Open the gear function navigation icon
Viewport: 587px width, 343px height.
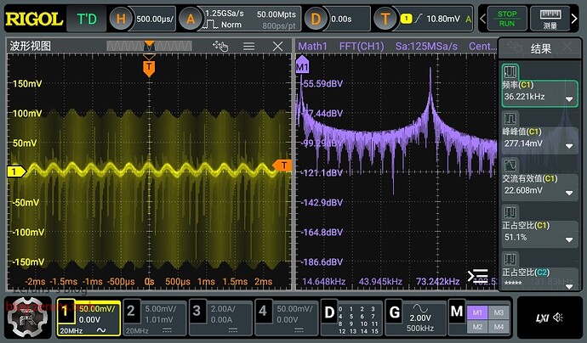pos(29,319)
